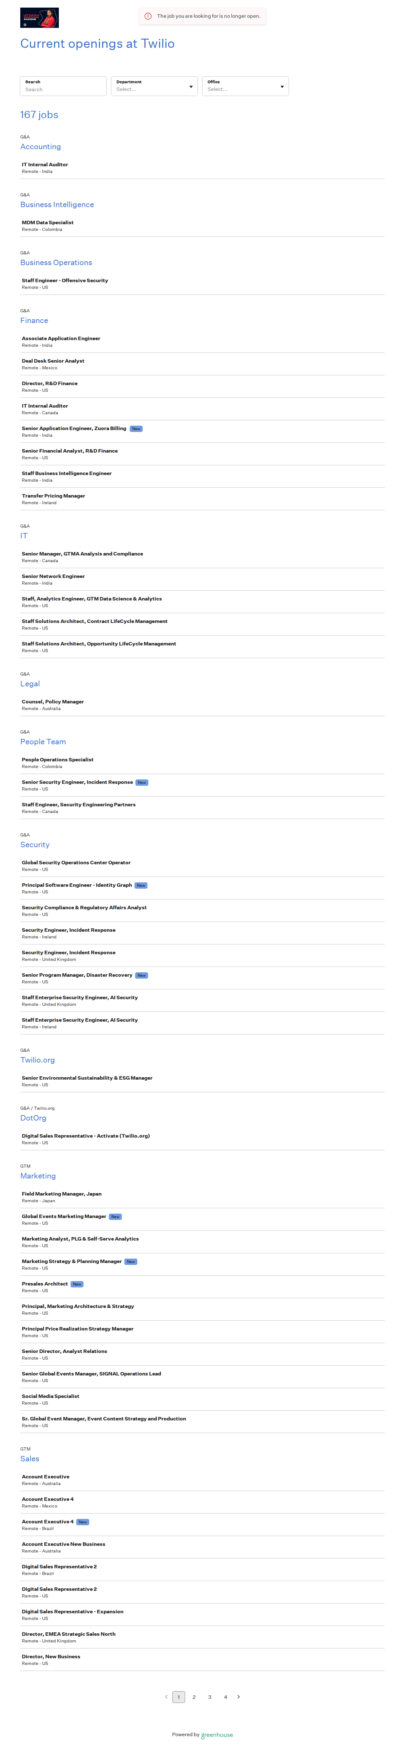The image size is (405, 1746).
Task: Open the Director, R&D Finance listing
Action: click(202, 386)
